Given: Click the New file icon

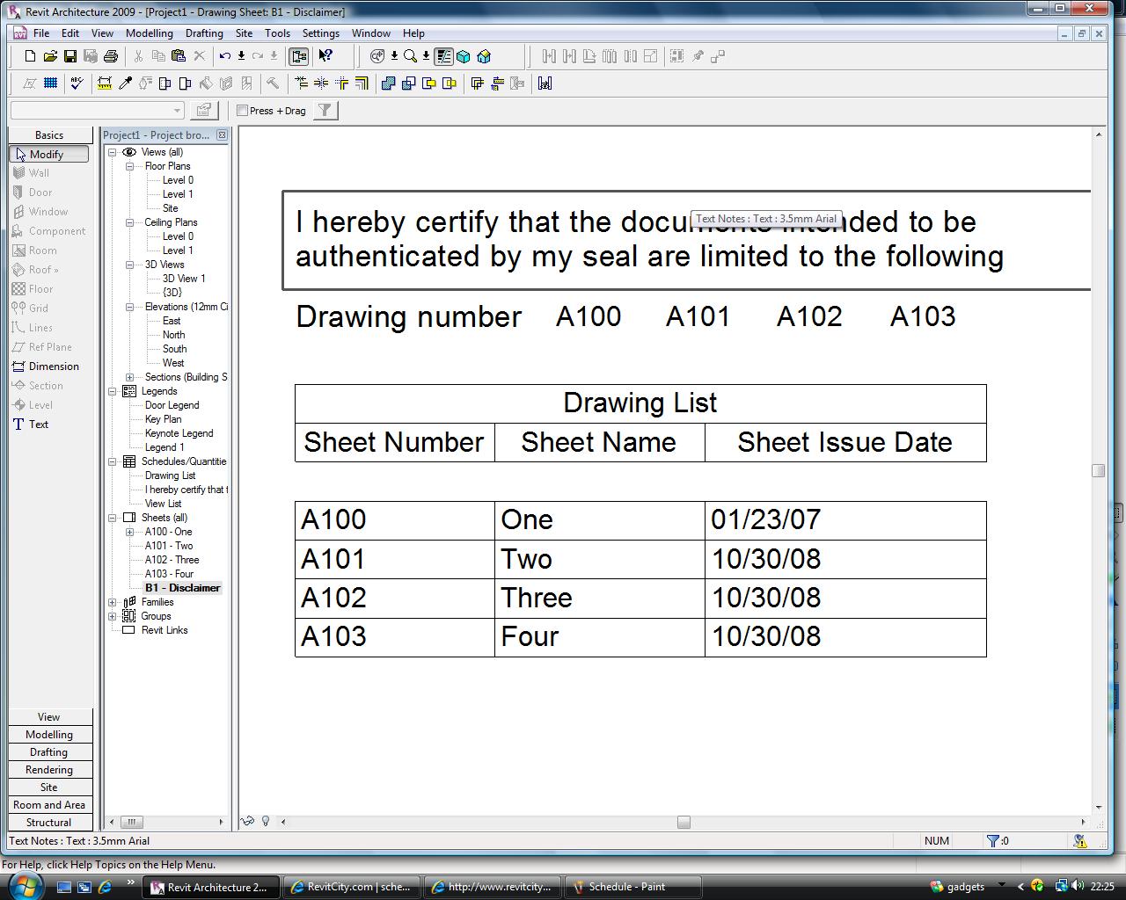Looking at the screenshot, I should click(x=30, y=56).
